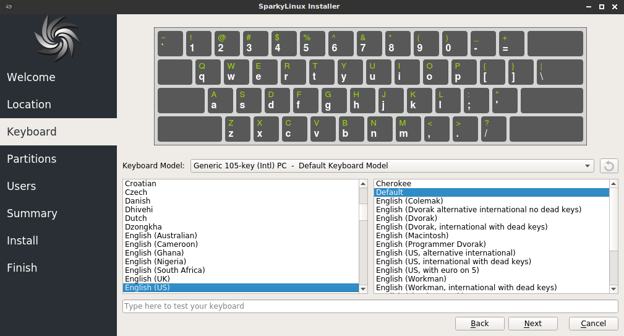Select English (Nigeria) layout
Screen dimensions: 624x336
point(241,262)
